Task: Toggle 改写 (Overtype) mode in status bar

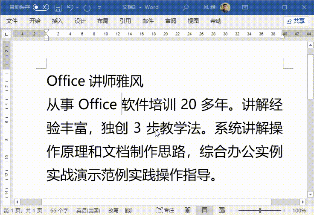Action: click(x=113, y=210)
